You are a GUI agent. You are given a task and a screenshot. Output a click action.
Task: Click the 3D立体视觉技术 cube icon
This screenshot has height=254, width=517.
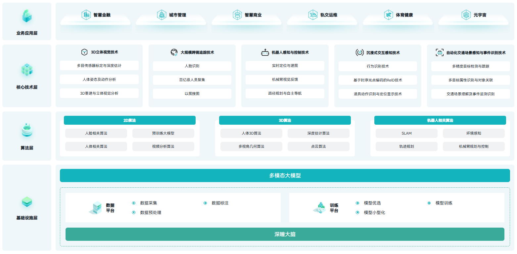pos(84,52)
